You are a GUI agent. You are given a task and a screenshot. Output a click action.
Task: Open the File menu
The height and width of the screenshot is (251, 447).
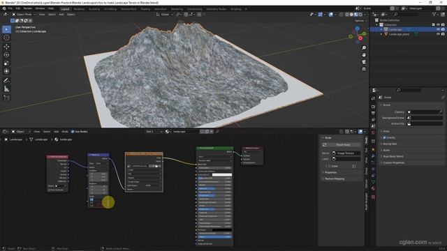(10, 8)
